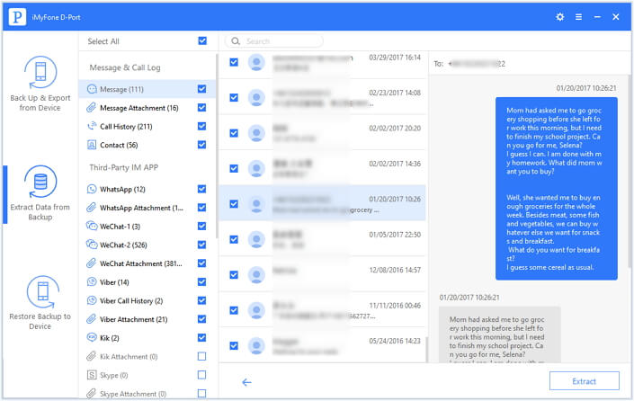
Task: Click the iMyFone D-Port logo icon
Action: [17, 17]
